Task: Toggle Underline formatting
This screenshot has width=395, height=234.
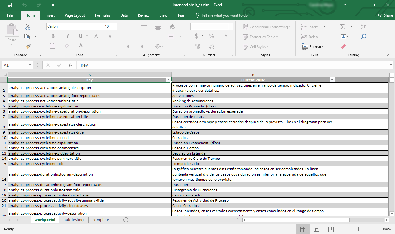Action: pos(81,36)
